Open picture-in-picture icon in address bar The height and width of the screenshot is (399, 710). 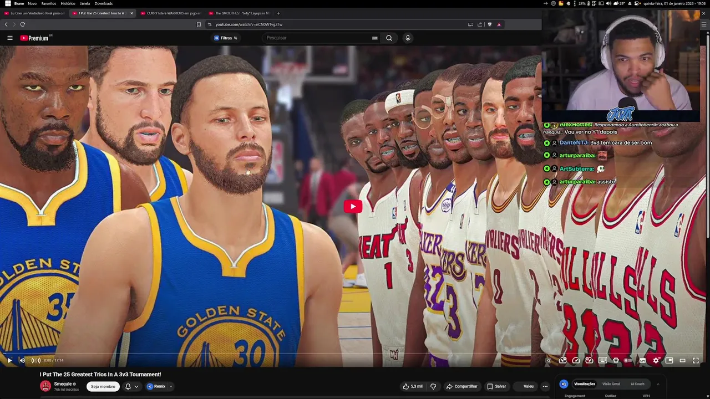470,24
